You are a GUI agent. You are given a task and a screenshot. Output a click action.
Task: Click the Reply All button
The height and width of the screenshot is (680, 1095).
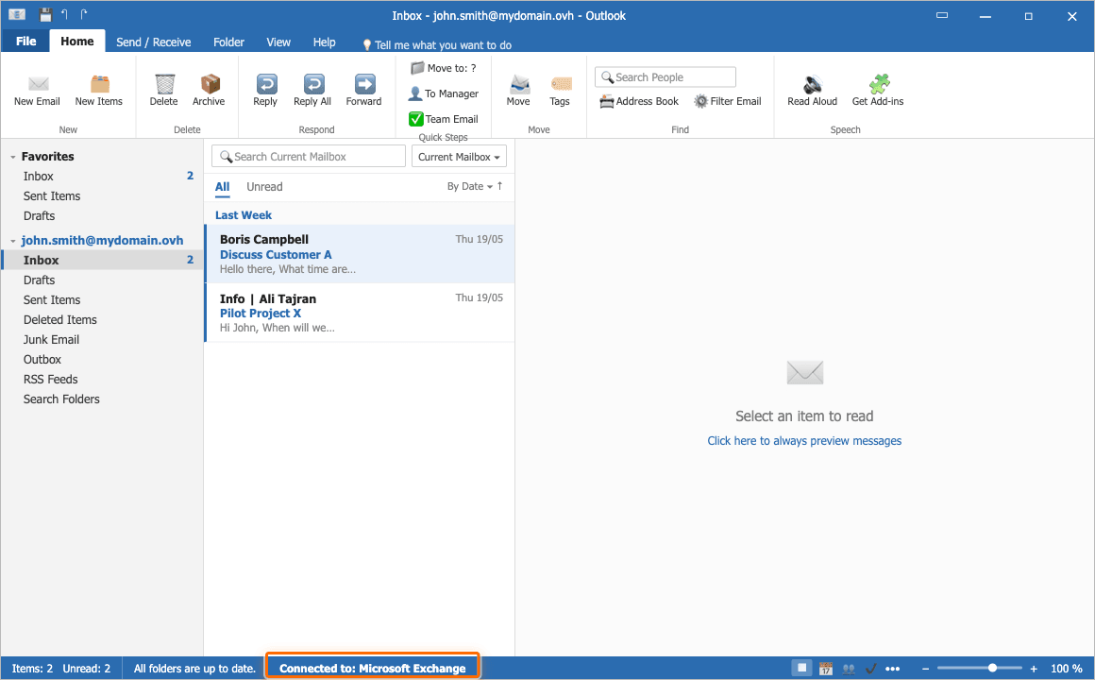click(x=312, y=91)
